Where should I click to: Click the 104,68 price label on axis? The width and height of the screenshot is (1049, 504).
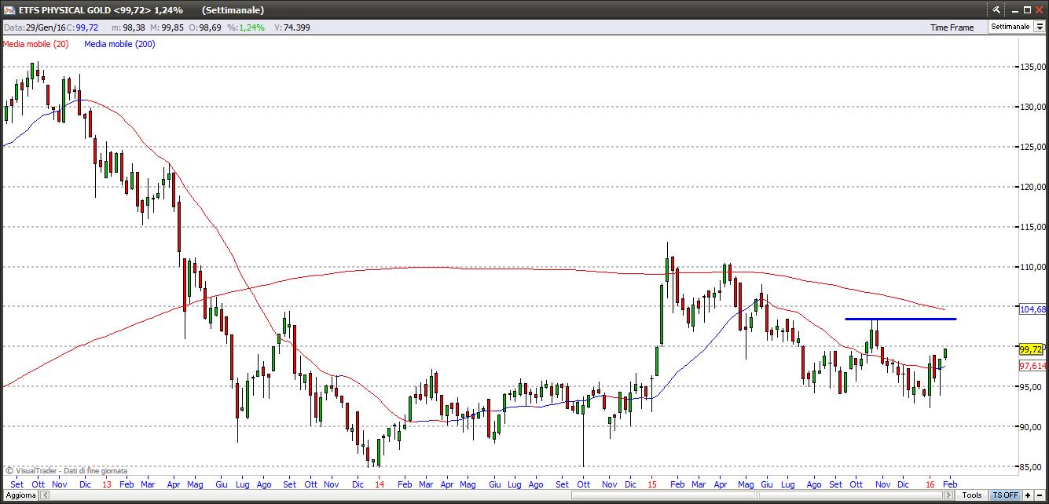(1032, 309)
